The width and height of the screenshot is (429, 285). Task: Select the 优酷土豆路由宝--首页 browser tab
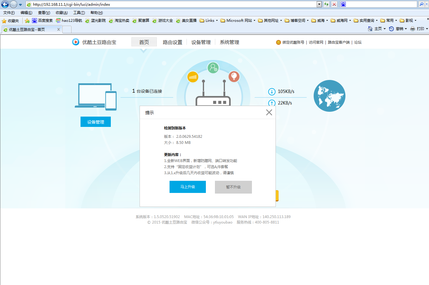click(x=32, y=29)
